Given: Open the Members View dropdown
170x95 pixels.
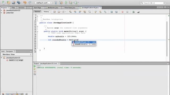Looking at the screenshot, I should tap(16, 54).
